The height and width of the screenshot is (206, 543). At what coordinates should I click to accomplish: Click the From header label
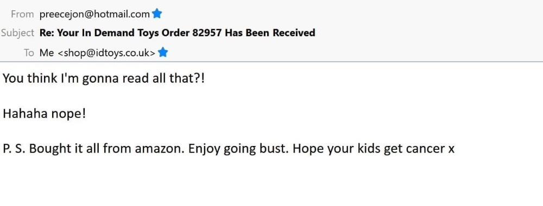(22, 14)
